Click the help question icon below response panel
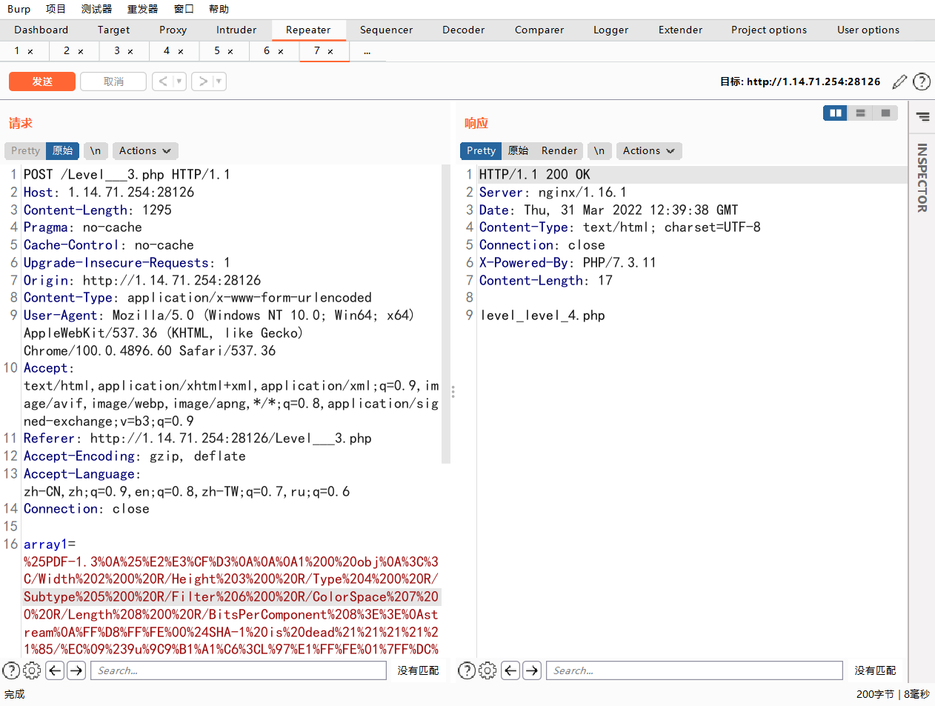The width and height of the screenshot is (935, 706). (466, 670)
